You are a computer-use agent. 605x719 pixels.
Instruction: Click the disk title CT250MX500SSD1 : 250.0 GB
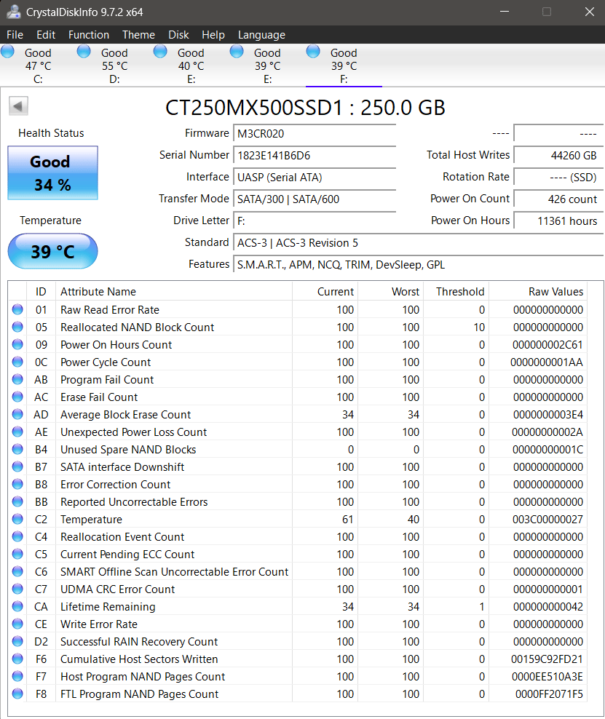(305, 108)
